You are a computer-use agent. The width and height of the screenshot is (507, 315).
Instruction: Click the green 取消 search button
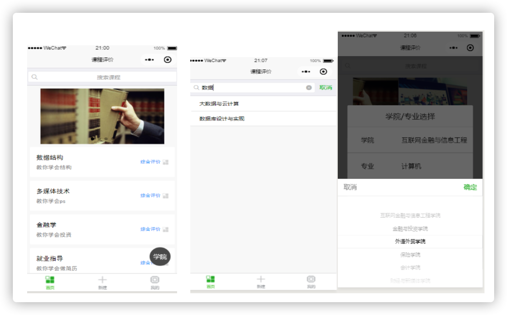pos(326,88)
